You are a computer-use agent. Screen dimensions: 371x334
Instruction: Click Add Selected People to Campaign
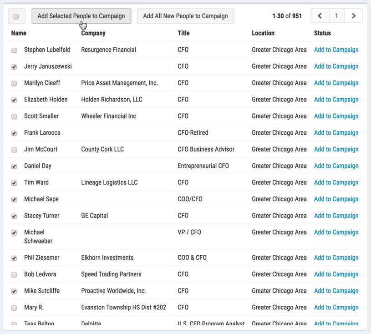81,15
